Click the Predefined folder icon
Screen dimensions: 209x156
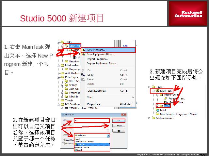click(x=66, y=93)
